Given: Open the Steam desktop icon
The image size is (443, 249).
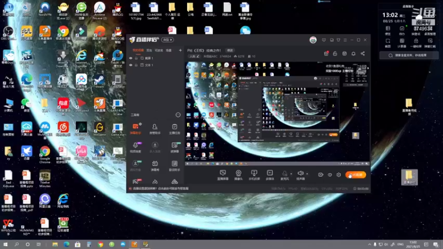Looking at the screenshot, I should click(99, 81).
